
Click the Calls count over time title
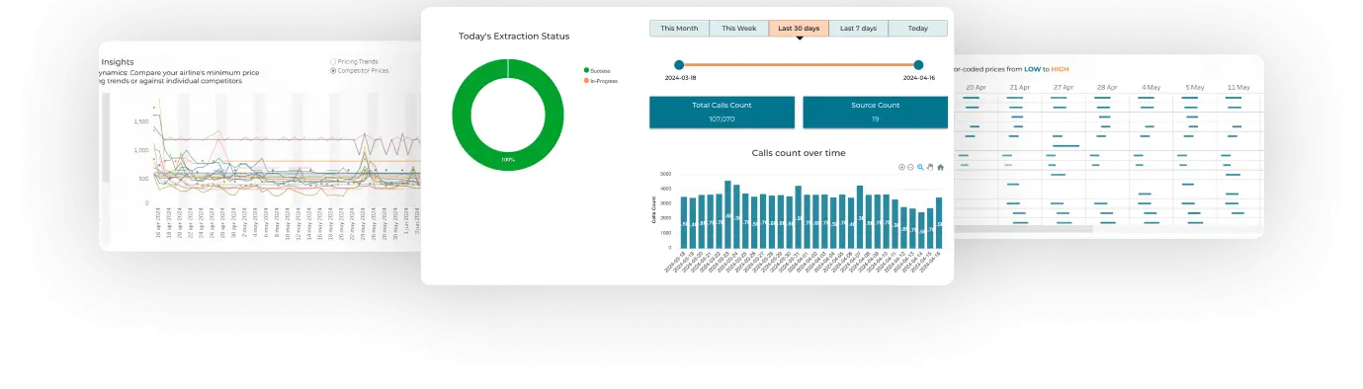tap(799, 153)
